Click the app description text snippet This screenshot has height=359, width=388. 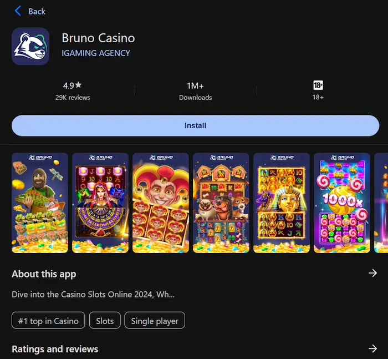(x=93, y=294)
